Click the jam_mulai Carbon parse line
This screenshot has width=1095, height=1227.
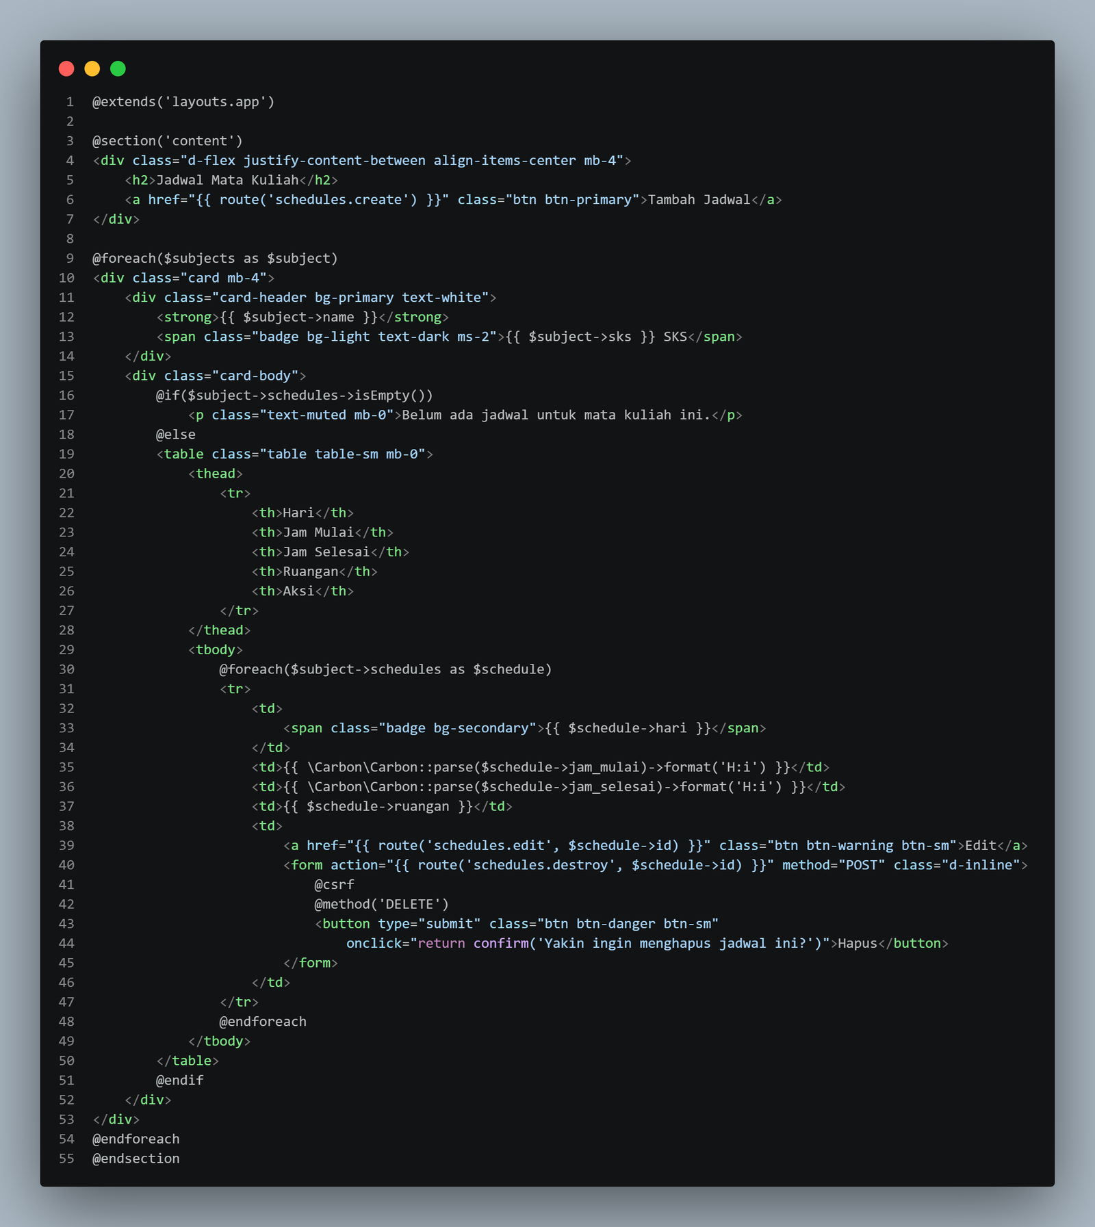(541, 767)
